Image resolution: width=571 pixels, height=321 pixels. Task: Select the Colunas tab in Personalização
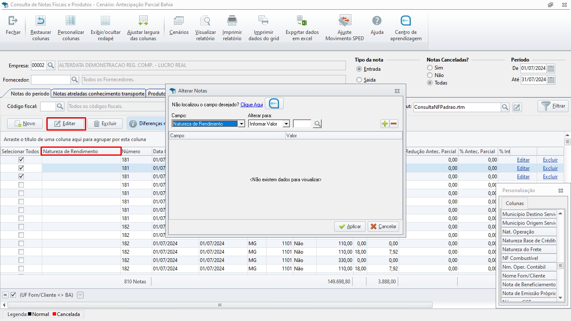pos(515,203)
